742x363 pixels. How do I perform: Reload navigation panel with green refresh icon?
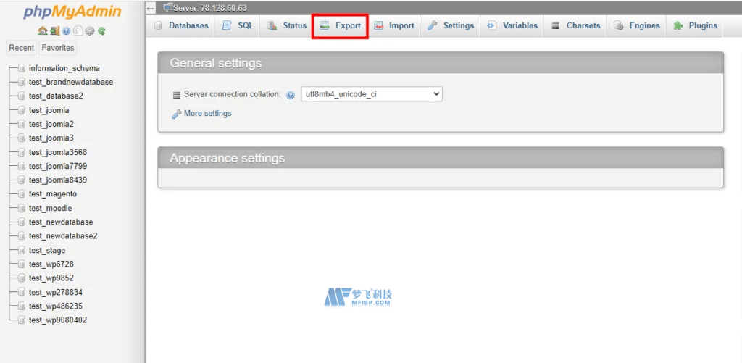click(102, 31)
